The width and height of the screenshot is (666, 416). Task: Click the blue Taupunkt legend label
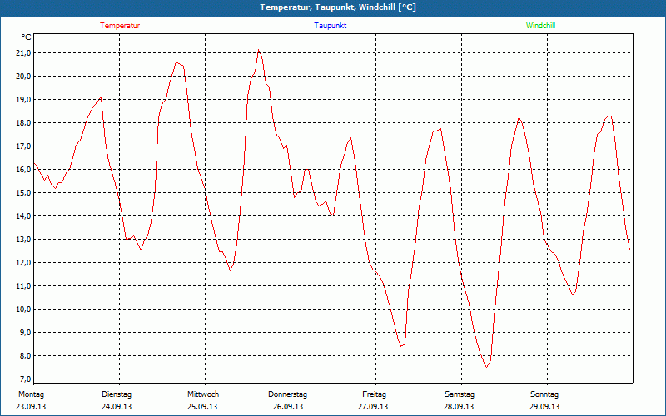(330, 26)
